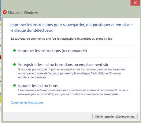Click Me le rappeler ultérieurement button
The image size is (141, 123).
coord(115,117)
